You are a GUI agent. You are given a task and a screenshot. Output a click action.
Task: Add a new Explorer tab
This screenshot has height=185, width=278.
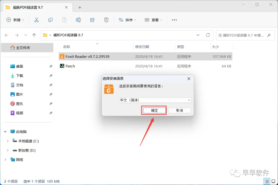pos(80,7)
